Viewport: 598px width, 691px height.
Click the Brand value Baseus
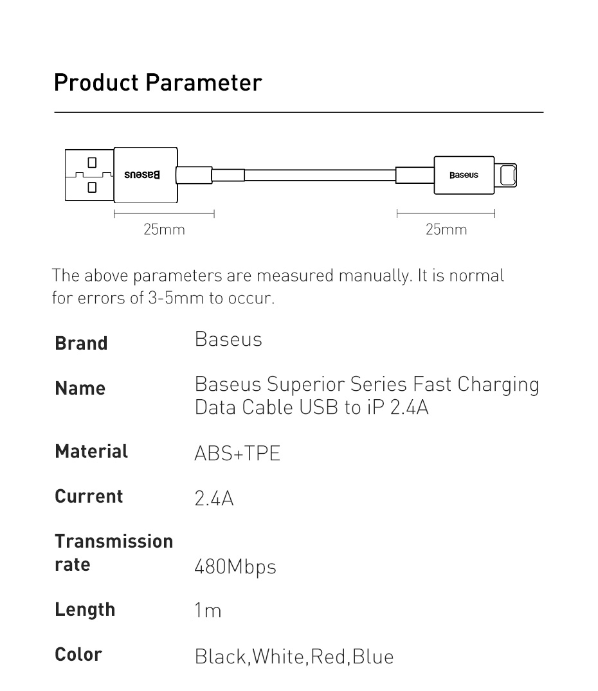click(x=228, y=339)
